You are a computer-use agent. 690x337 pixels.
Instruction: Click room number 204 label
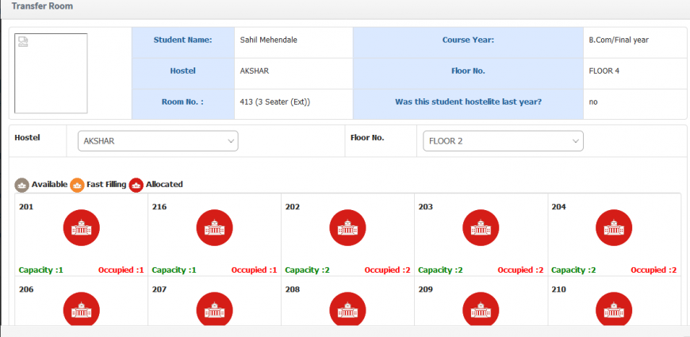558,207
